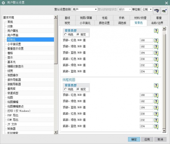Click the category tree scroll-up arrow
This screenshot has width=170, height=144.
[55, 17]
